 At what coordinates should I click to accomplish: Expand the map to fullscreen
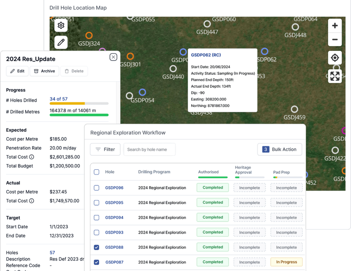[x=335, y=76]
